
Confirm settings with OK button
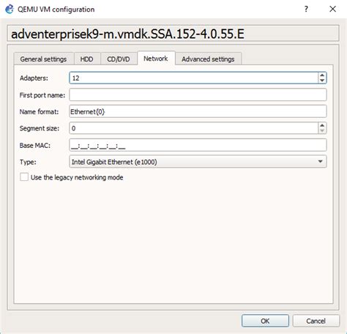(x=265, y=321)
